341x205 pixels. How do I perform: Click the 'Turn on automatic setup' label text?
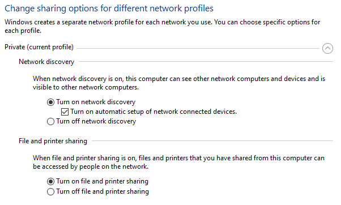click(x=154, y=112)
